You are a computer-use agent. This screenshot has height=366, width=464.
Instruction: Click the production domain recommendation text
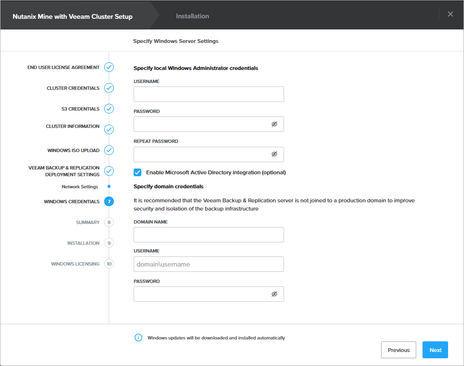click(274, 204)
